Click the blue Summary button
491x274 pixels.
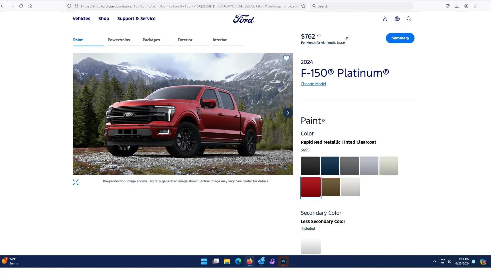pyautogui.click(x=400, y=38)
